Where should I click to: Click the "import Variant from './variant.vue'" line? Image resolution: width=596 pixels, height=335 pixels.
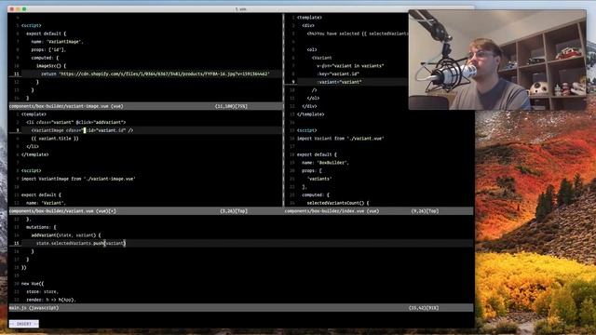tap(341, 139)
